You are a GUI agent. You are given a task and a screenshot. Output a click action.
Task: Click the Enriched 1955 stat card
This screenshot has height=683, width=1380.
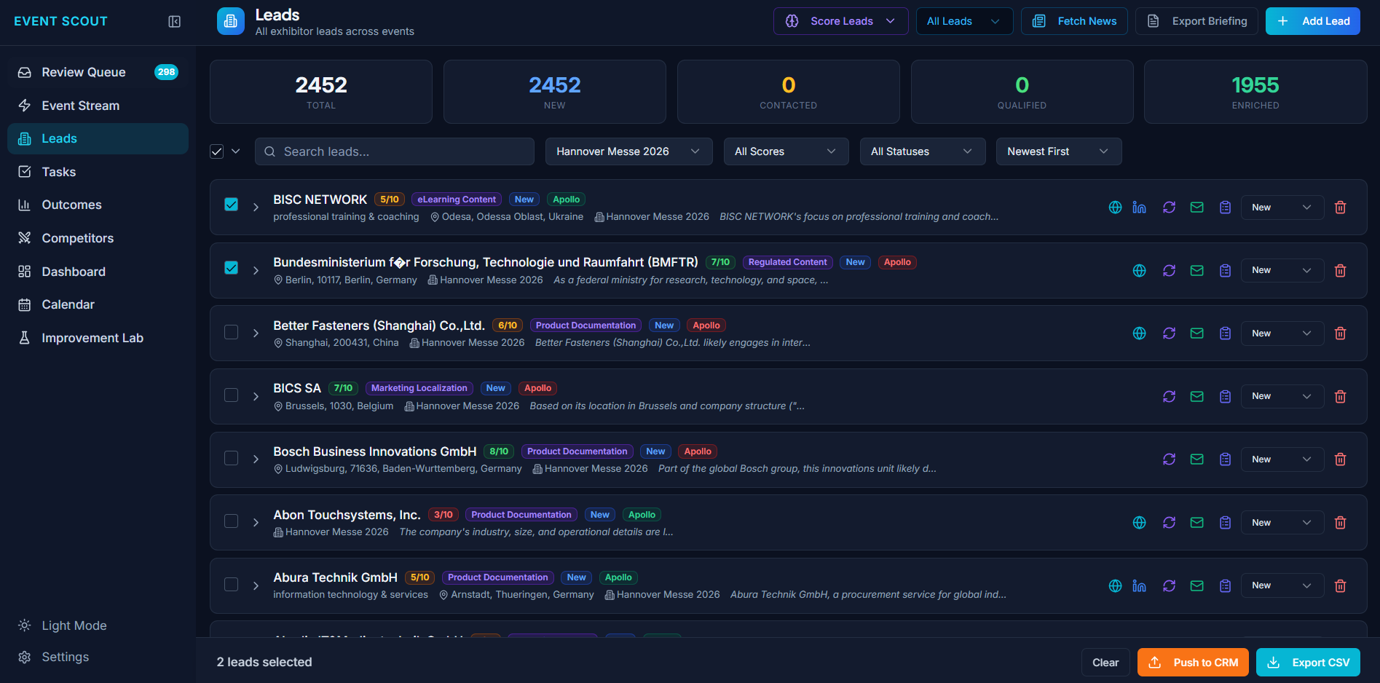pos(1255,92)
